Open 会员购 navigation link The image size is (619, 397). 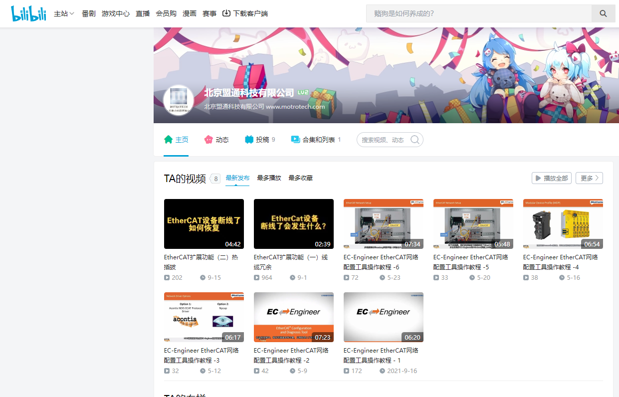166,13
